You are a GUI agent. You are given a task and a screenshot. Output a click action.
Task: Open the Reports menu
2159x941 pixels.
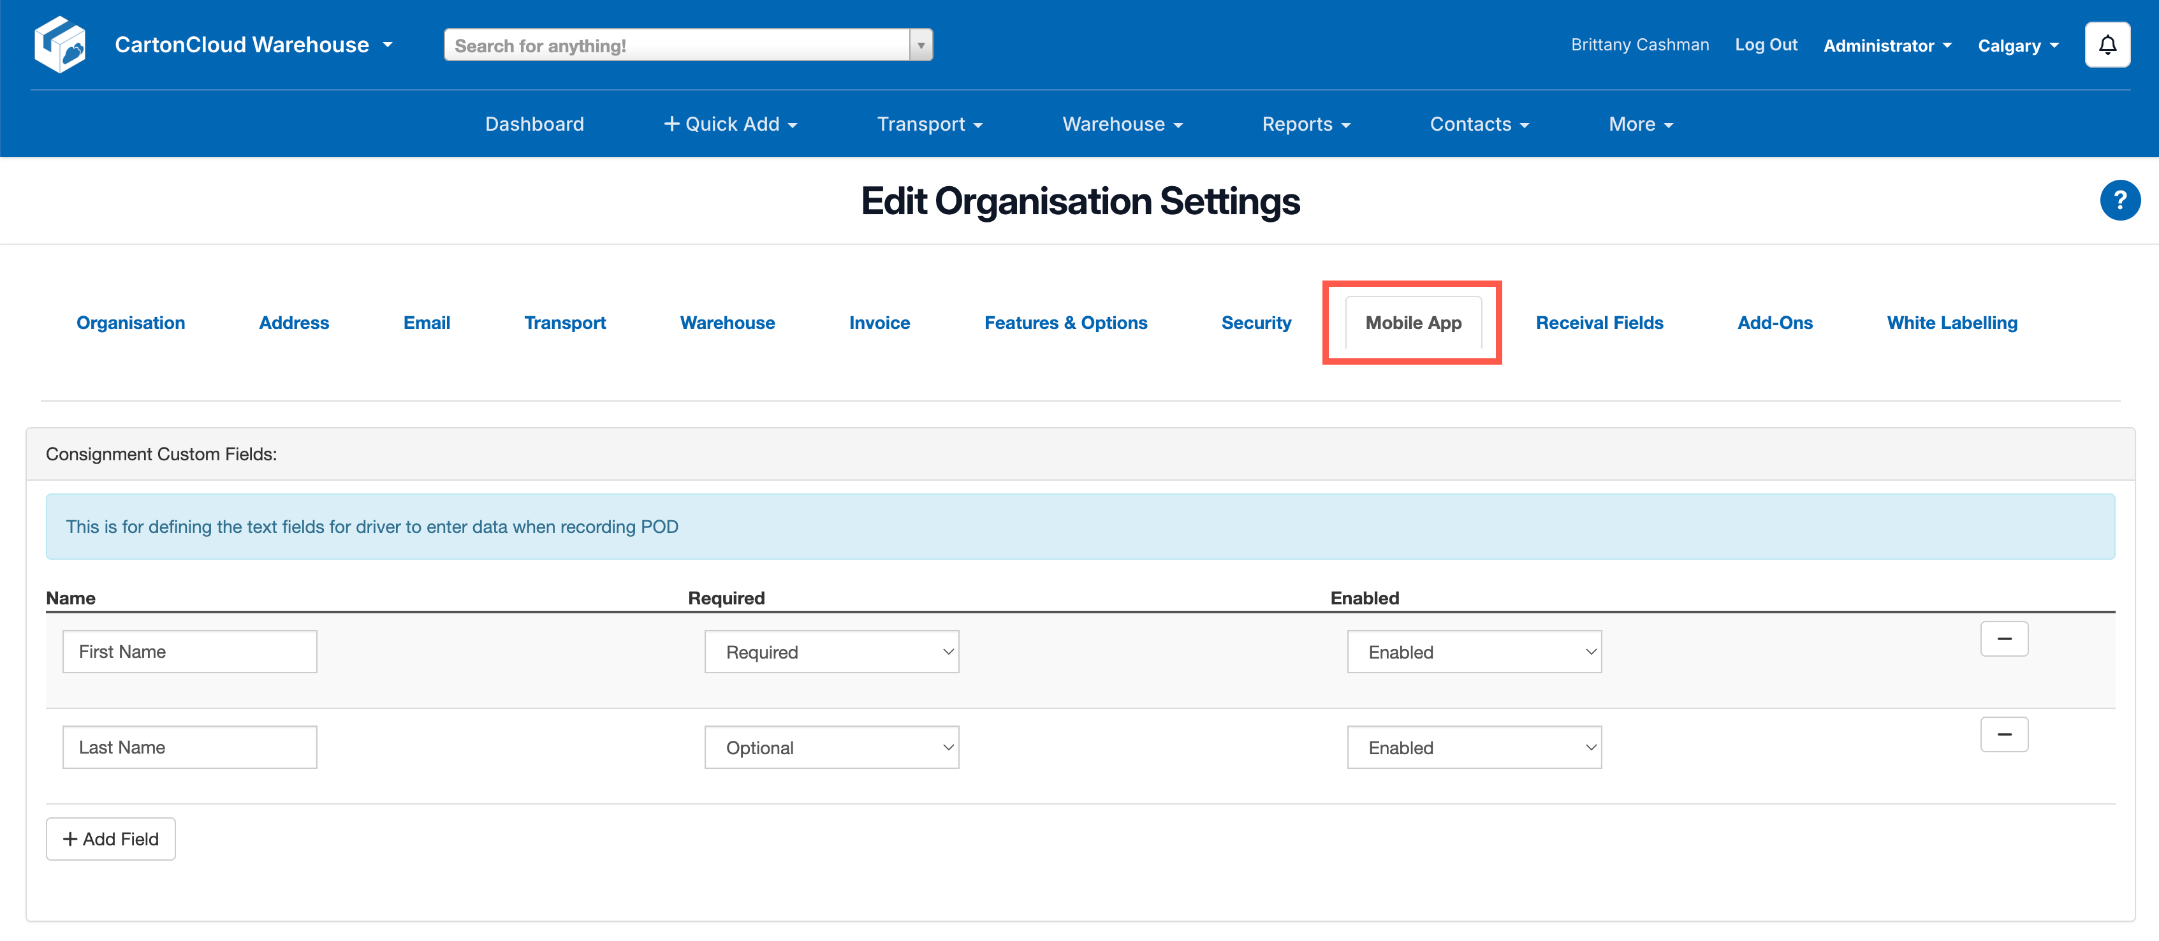click(1305, 124)
